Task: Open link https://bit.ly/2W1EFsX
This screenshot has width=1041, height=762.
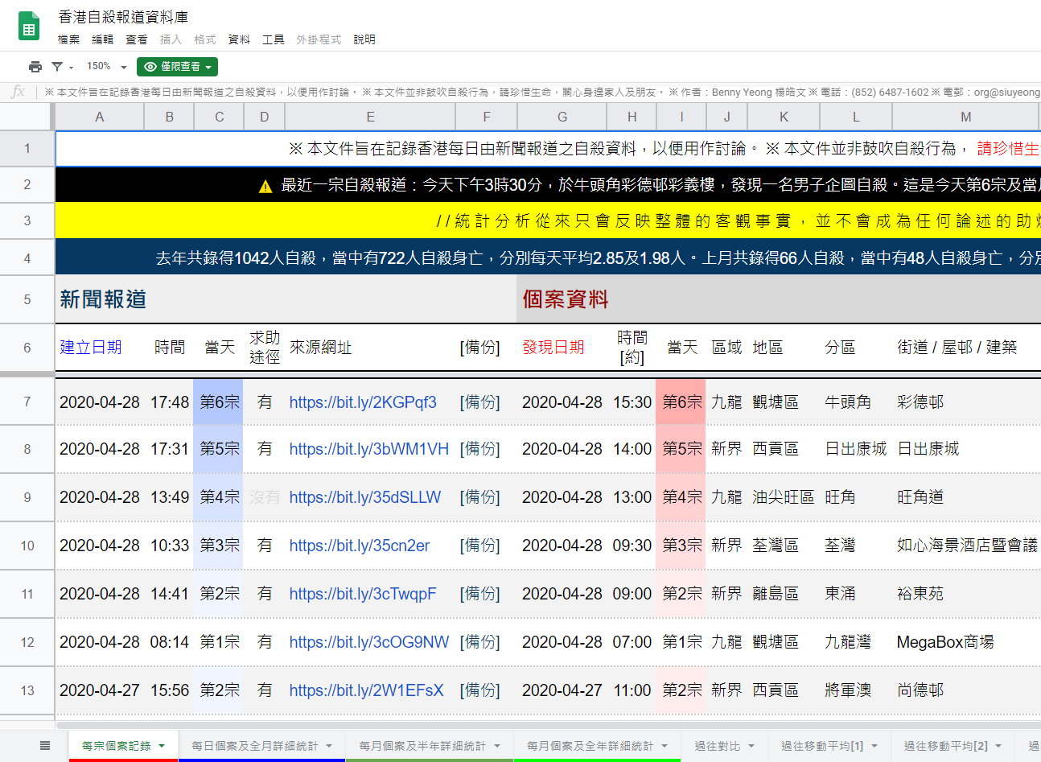Action: click(x=366, y=690)
